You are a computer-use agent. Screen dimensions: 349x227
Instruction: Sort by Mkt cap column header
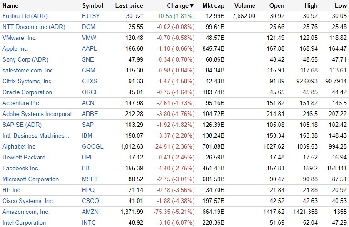click(212, 6)
